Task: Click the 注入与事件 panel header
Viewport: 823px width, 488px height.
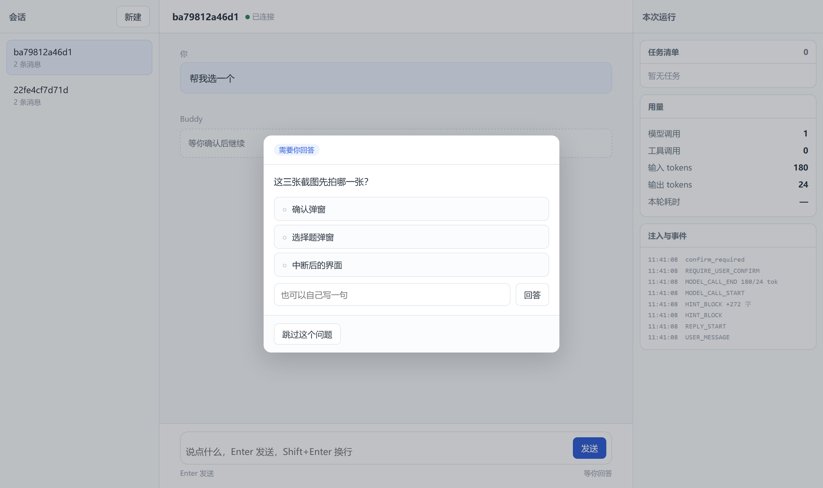Action: 728,236
